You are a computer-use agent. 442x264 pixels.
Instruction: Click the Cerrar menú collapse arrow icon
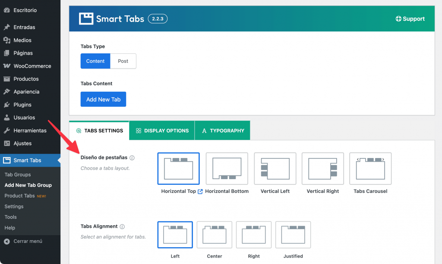[7, 241]
